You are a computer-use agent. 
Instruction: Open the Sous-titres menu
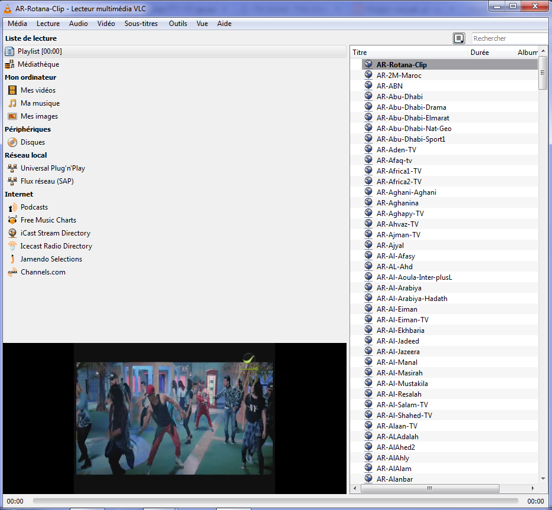141,24
